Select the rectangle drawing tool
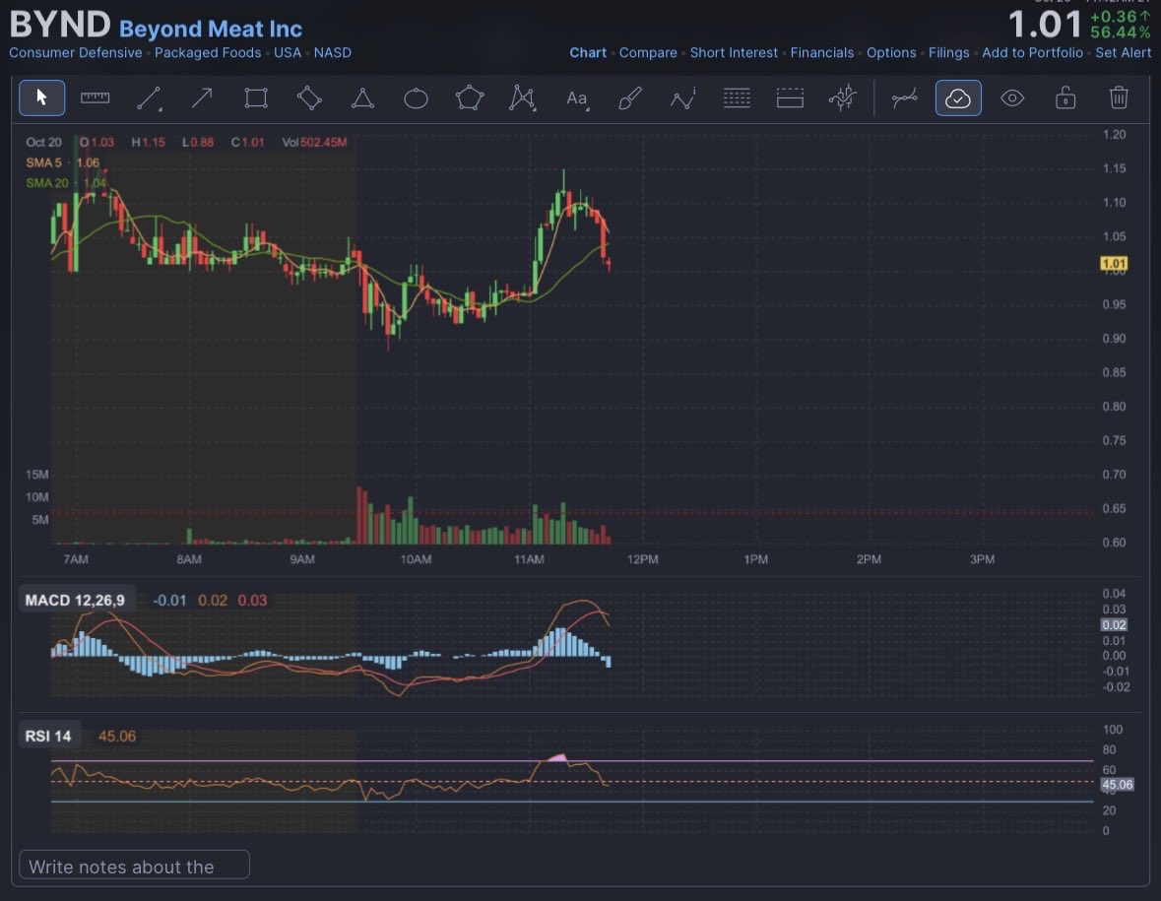This screenshot has width=1161, height=901. coord(256,97)
